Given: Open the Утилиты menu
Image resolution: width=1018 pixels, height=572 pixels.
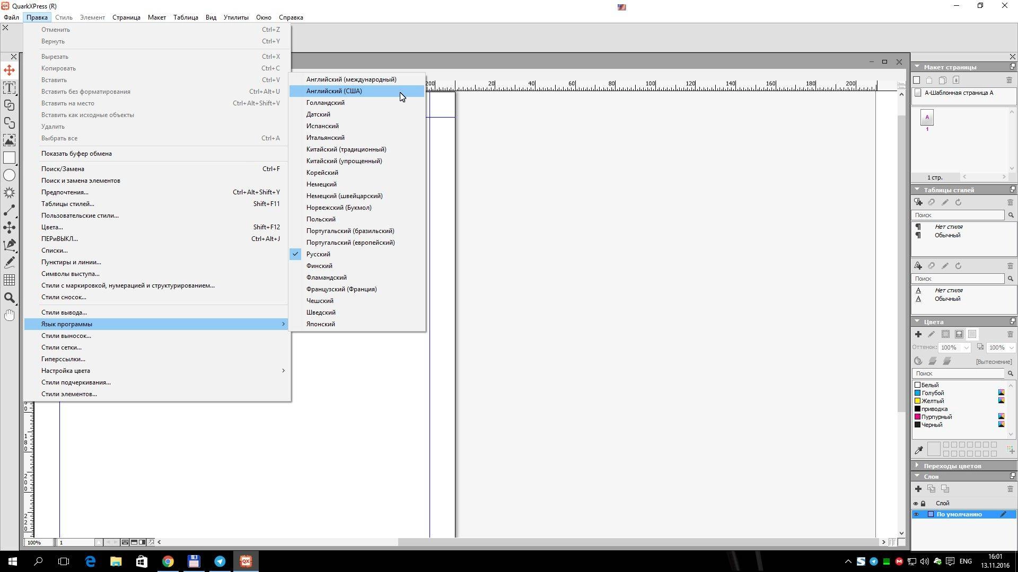Looking at the screenshot, I should click(x=236, y=17).
